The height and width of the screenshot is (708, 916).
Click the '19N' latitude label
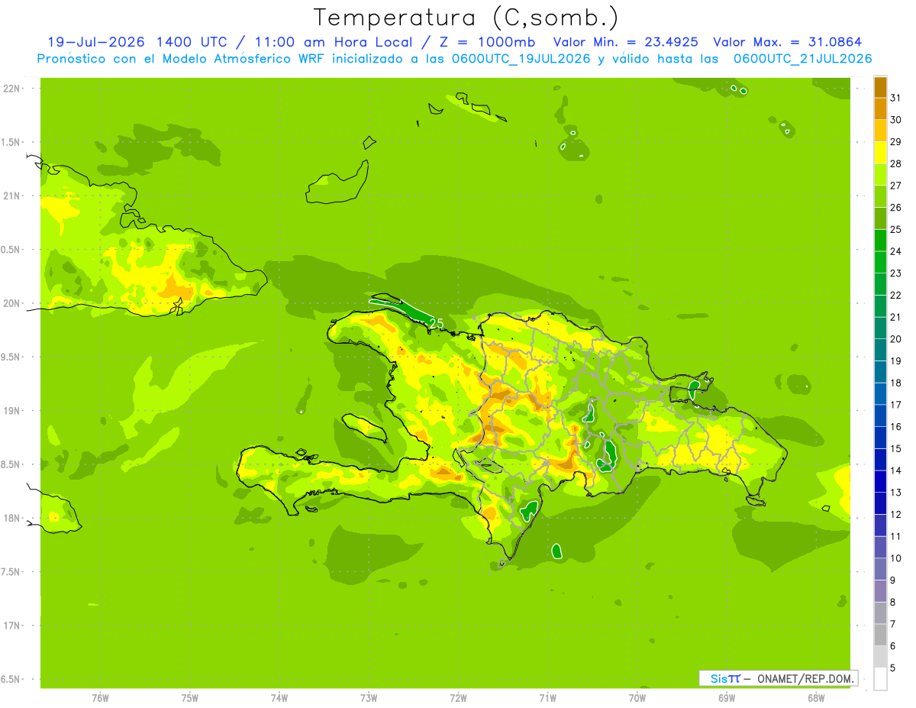point(11,410)
